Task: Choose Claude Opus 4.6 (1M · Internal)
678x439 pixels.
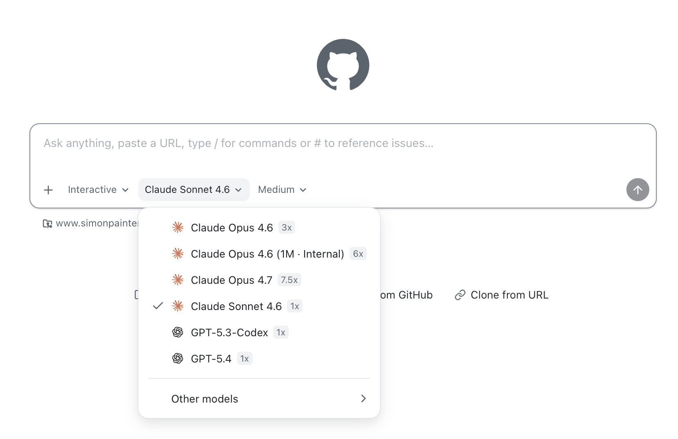Action: pyautogui.click(x=259, y=253)
